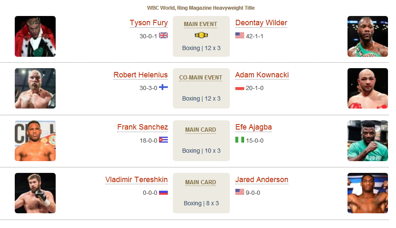Viewport: 396px width, 228px height.
Task: Open Deontay Wilder's fighter profile link
Action: point(261,23)
